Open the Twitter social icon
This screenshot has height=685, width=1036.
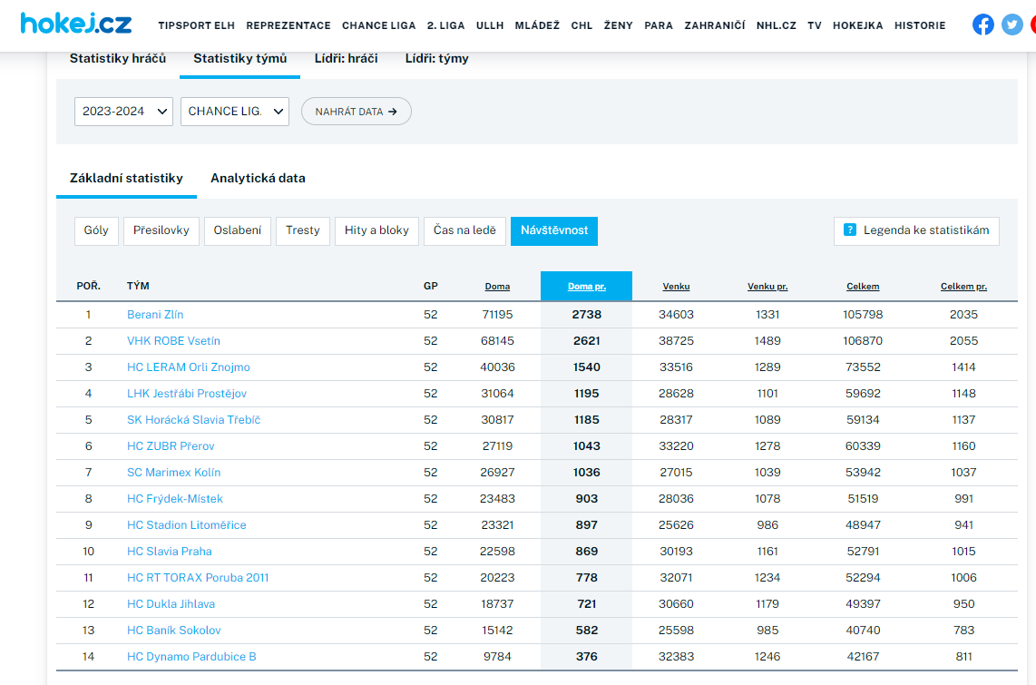[x=1012, y=24]
